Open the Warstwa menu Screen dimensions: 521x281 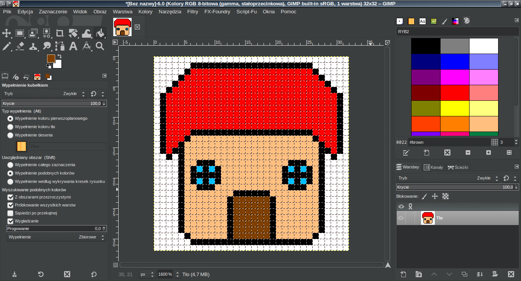coord(122,11)
